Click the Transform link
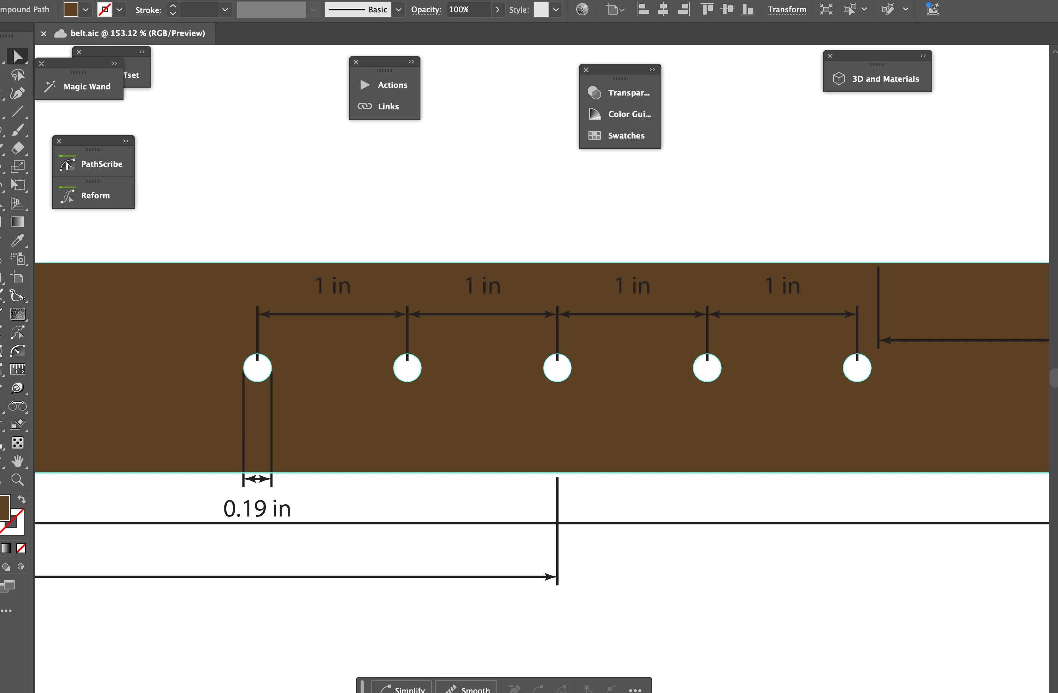 (786, 9)
